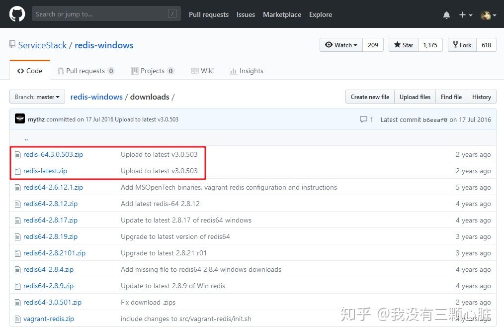Image resolution: width=504 pixels, height=335 pixels.
Task: Star the repository
Action: (404, 45)
